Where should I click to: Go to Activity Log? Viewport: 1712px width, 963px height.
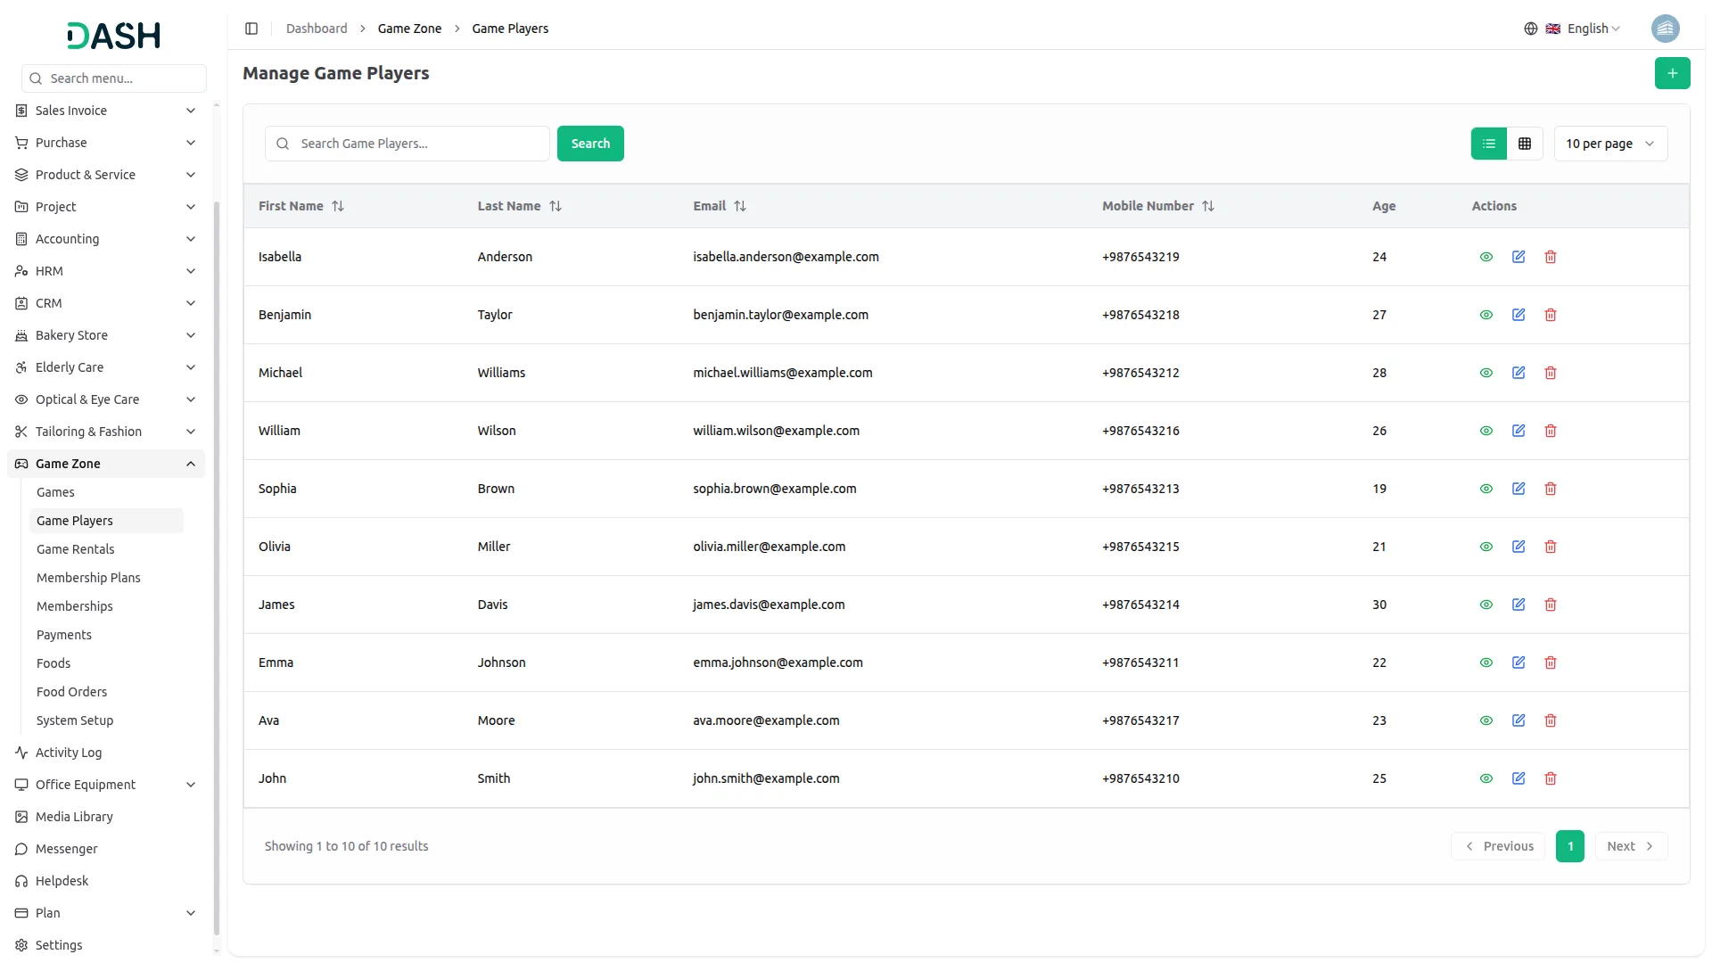(106, 753)
